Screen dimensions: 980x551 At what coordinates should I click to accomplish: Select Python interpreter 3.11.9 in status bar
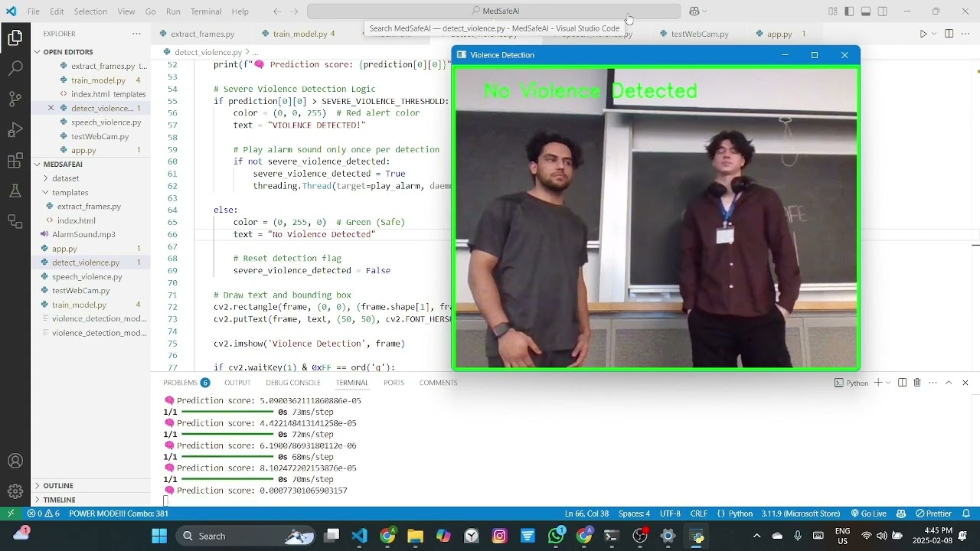[x=801, y=514]
